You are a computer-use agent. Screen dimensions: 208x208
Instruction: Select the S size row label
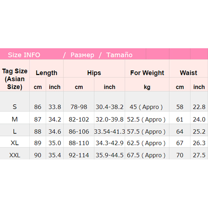pyautogui.click(x=15, y=107)
